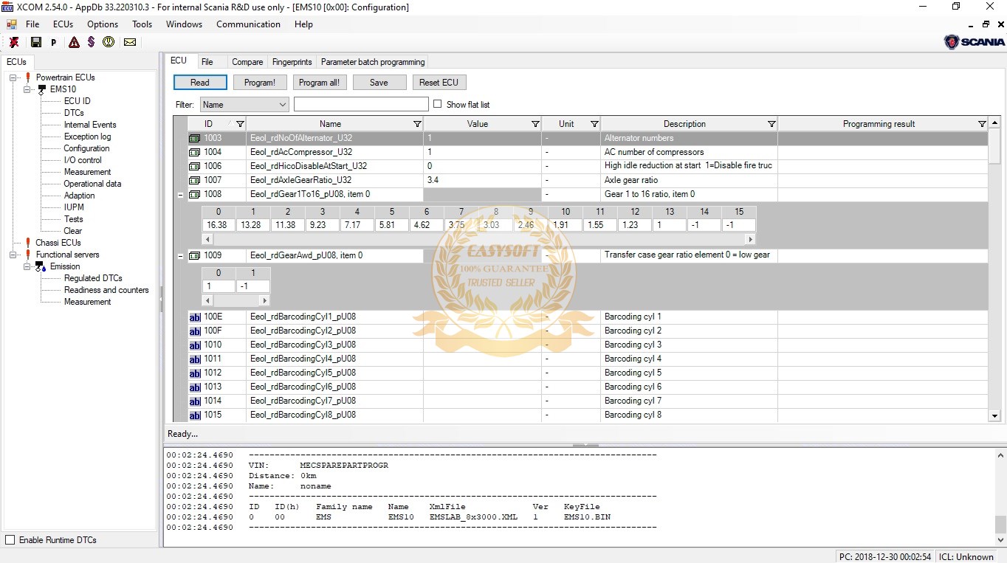Collapse the Functional servers tree node

point(13,255)
